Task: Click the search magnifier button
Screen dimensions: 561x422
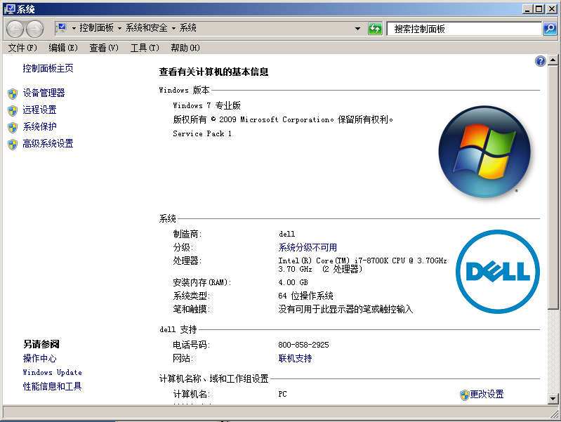Action: (550, 28)
